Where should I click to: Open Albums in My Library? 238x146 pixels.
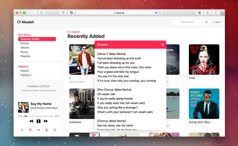[25, 47]
